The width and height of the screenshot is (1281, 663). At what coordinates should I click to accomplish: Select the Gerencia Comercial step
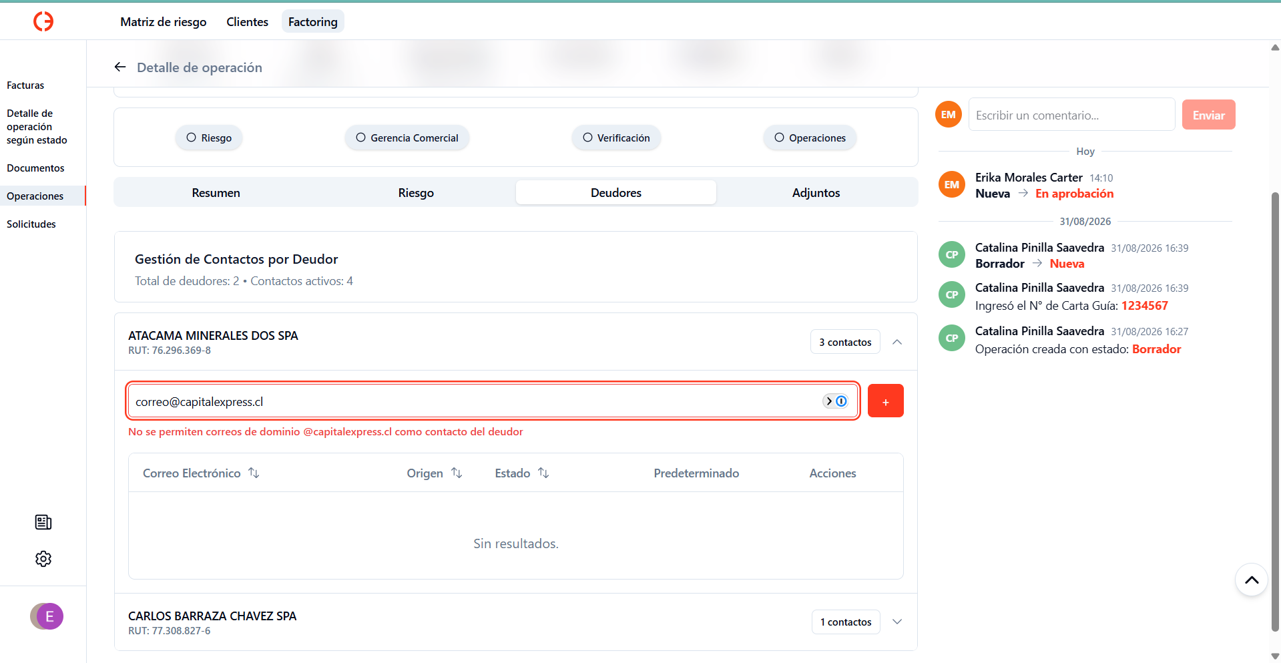point(407,138)
